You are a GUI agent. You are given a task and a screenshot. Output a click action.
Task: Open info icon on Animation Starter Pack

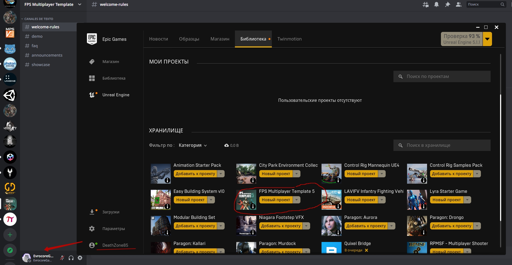click(167, 180)
